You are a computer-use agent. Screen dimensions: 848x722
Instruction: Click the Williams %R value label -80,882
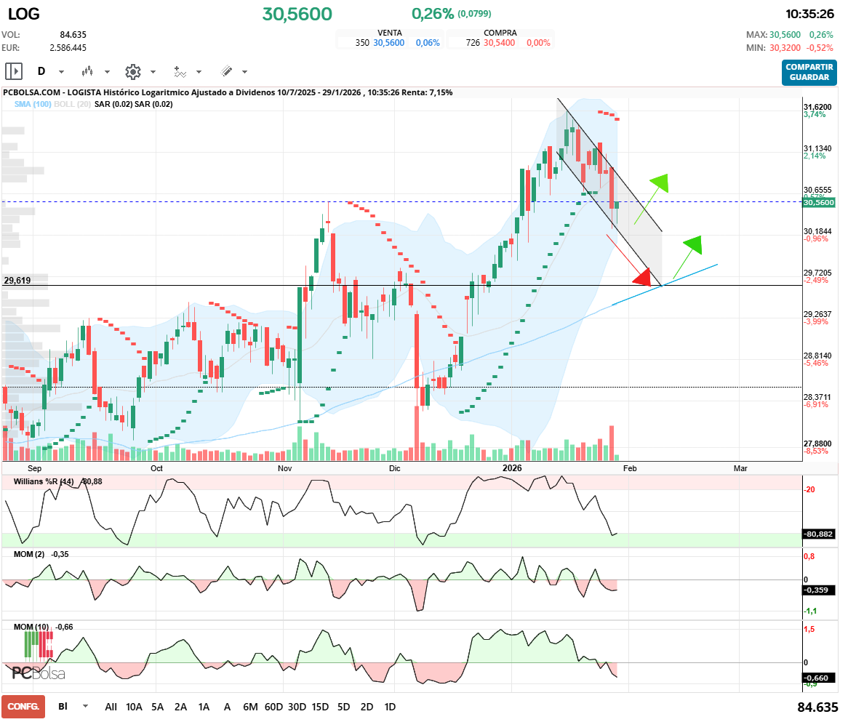point(817,534)
